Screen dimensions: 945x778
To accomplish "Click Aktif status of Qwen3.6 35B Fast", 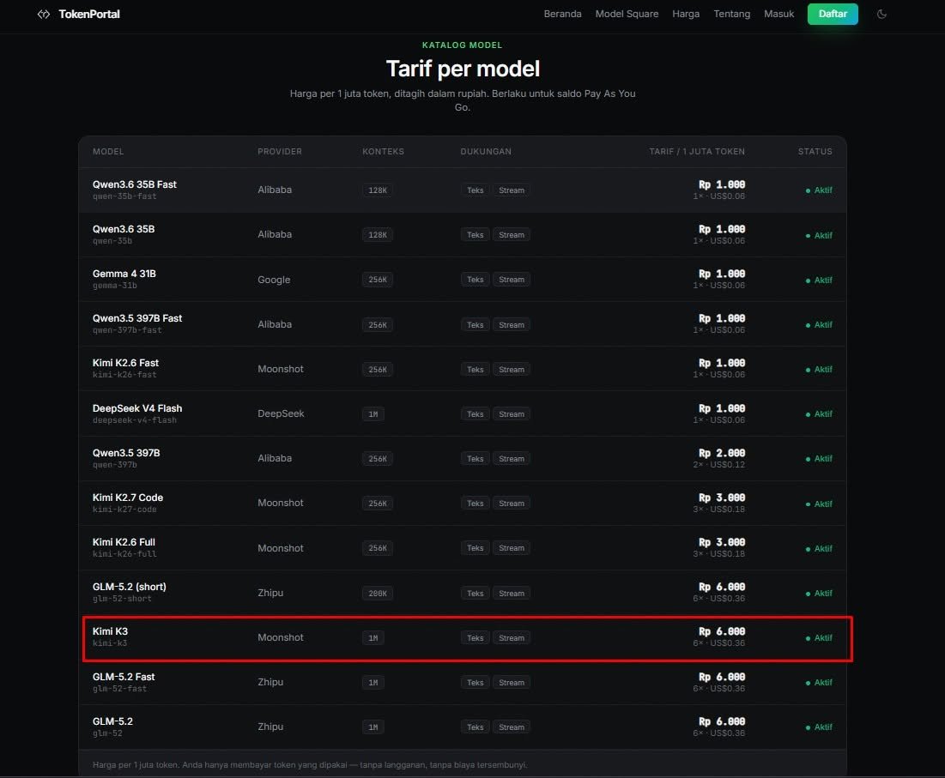I will 819,190.
